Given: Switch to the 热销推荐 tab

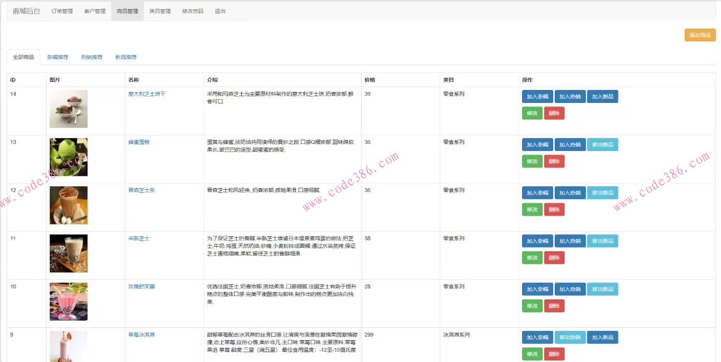Looking at the screenshot, I should point(91,57).
